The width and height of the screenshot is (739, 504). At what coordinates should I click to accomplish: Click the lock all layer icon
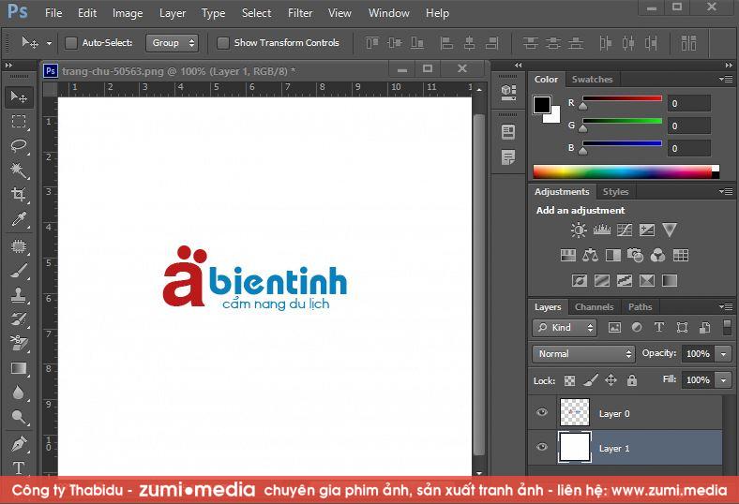click(x=631, y=380)
